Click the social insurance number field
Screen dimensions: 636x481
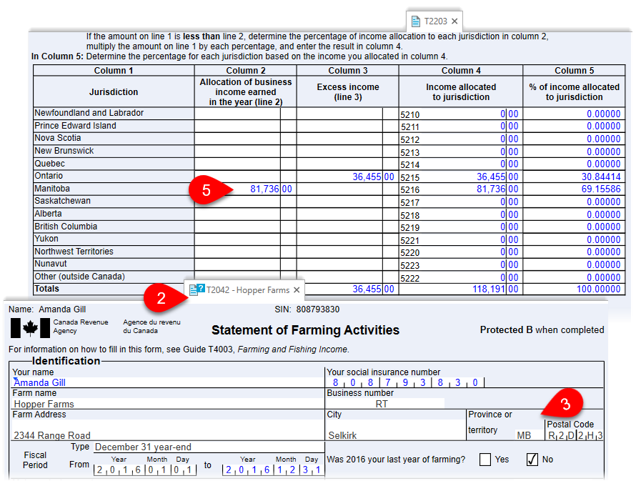407,382
